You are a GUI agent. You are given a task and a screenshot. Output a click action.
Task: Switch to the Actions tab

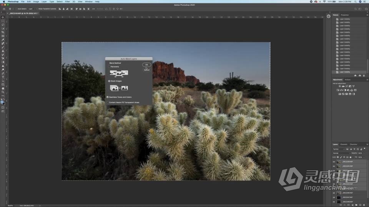pos(347,80)
